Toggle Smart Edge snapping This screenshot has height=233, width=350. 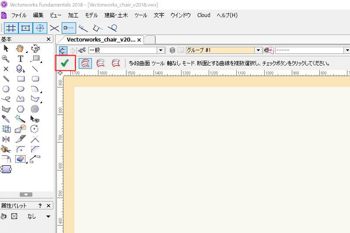pyautogui.click(x=98, y=28)
